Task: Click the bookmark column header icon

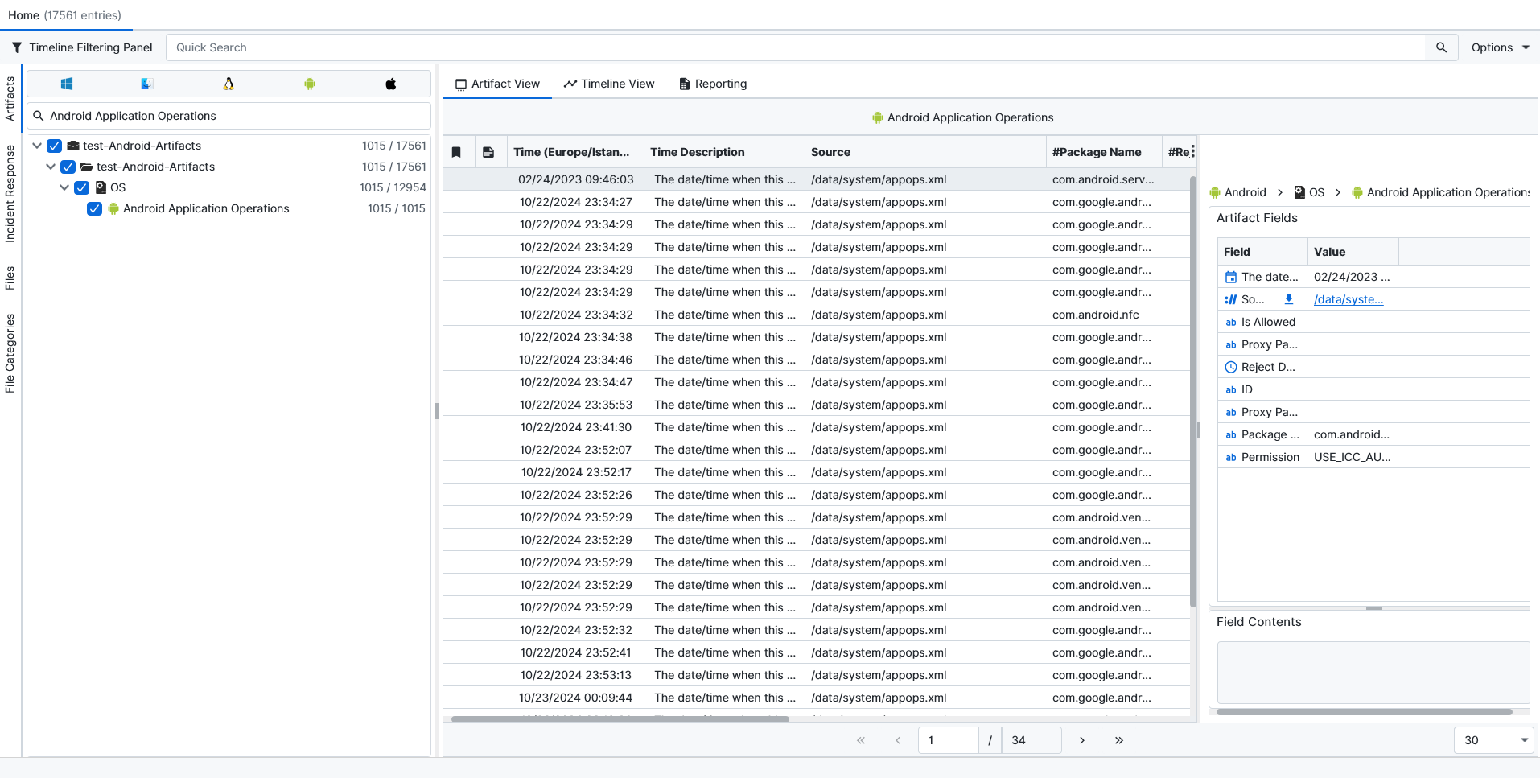Action: coord(456,152)
